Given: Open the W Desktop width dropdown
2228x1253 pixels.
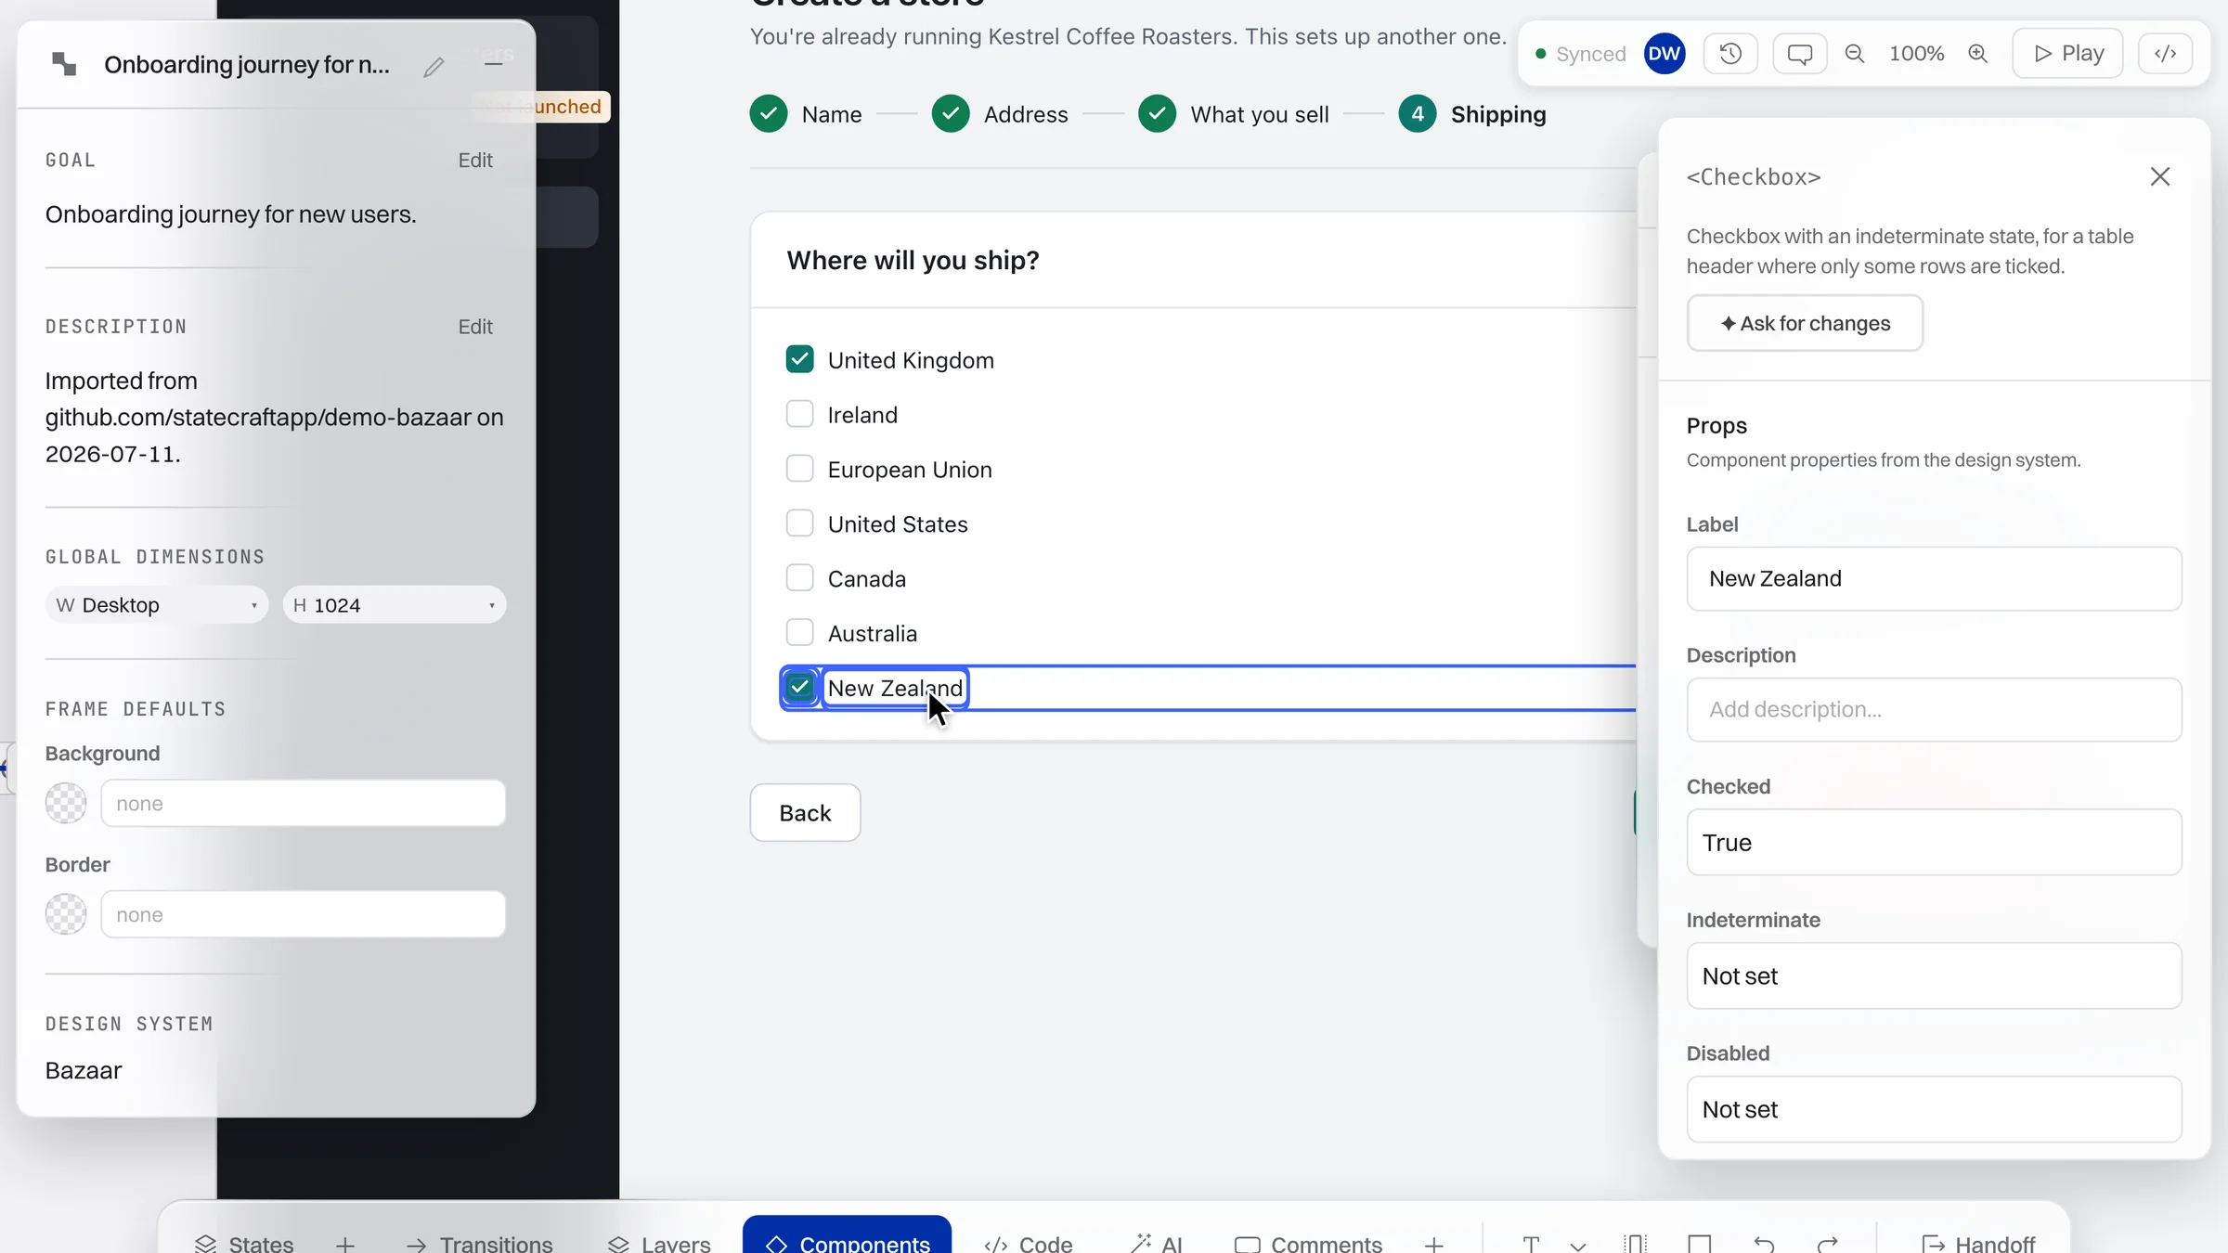Looking at the screenshot, I should [157, 605].
